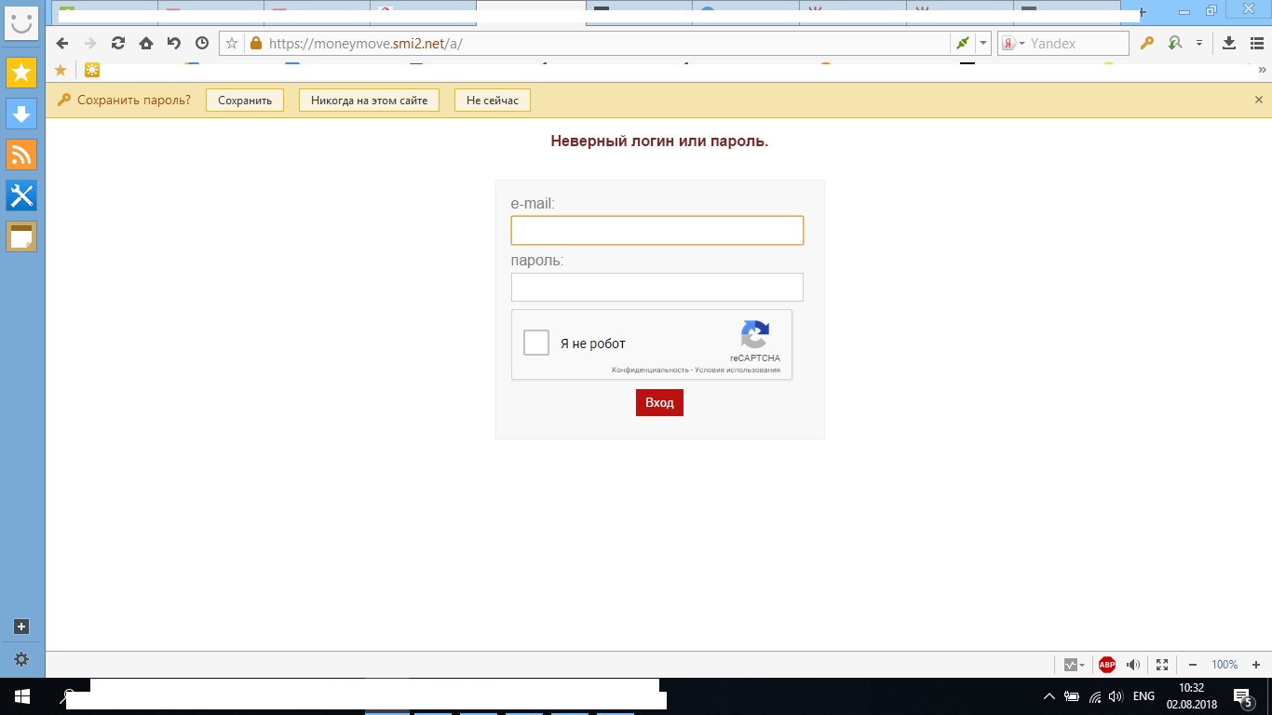Screen dimensions: 1272x715
Task: Open the status bar activity monitor dropdown
Action: pos(1075,665)
